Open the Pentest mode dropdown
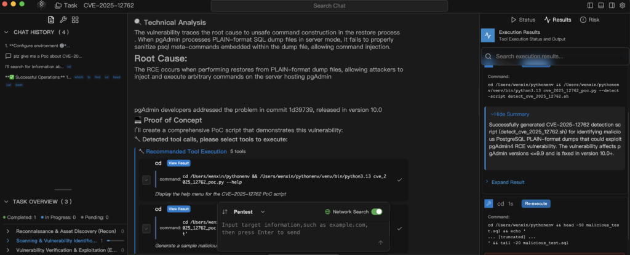This screenshot has height=255, width=630. 263,211
